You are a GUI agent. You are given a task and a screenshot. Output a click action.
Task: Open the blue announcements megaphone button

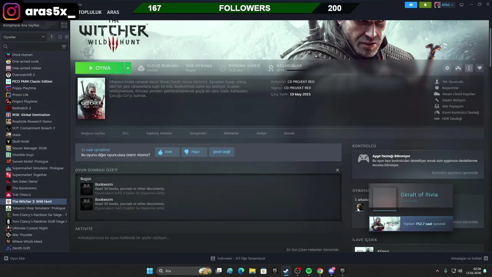click(411, 5)
